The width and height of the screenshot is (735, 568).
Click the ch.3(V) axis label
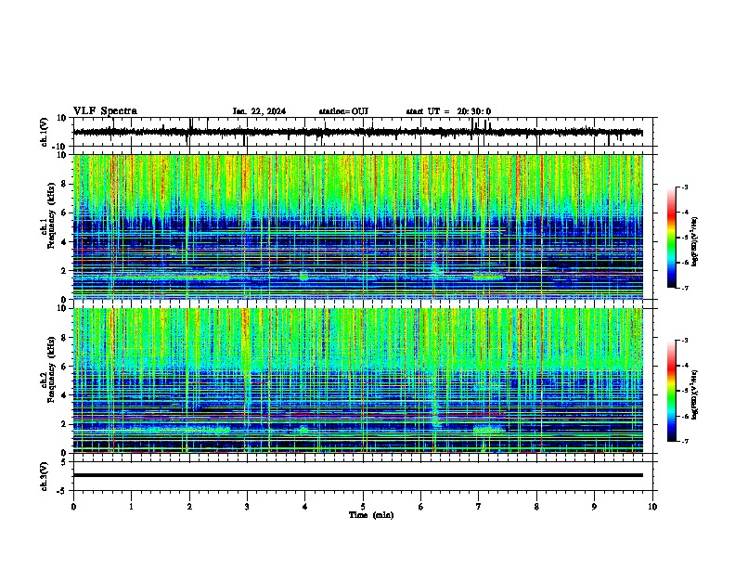pyautogui.click(x=44, y=477)
